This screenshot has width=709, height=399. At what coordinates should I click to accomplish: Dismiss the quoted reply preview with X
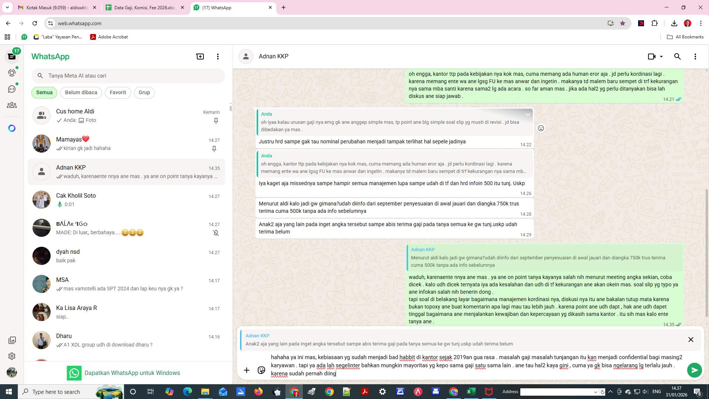tap(691, 339)
